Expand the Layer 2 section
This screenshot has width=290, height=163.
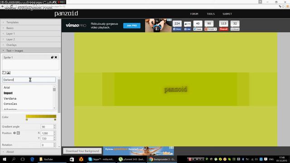pos(30,39)
